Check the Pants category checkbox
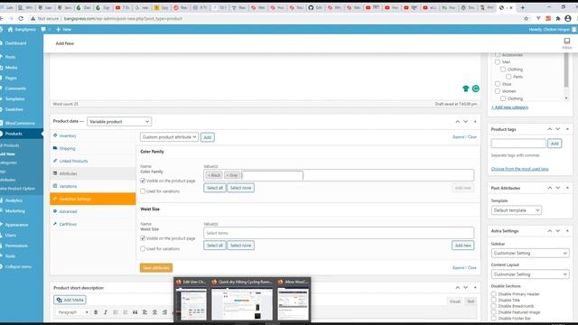Viewport: 578px width, 325px height. pos(508,77)
